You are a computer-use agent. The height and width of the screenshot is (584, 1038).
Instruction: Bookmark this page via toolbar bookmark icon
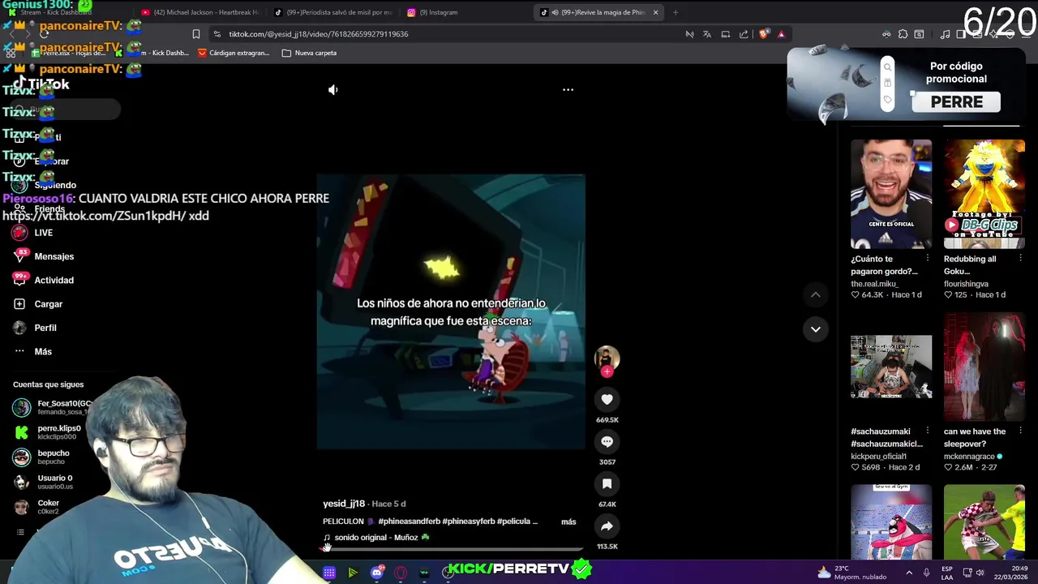click(x=195, y=34)
